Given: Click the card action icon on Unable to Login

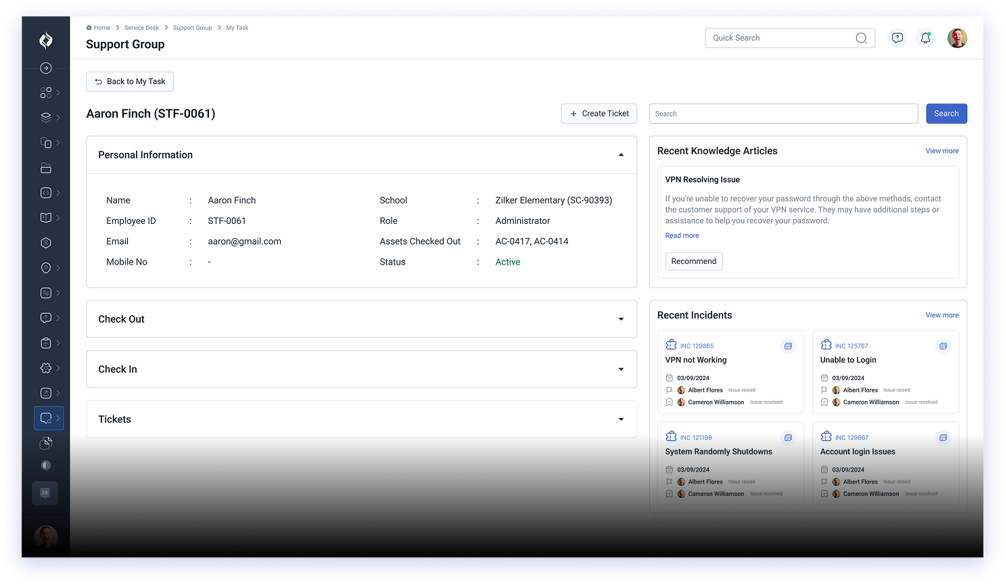Looking at the screenshot, I should pyautogui.click(x=943, y=346).
